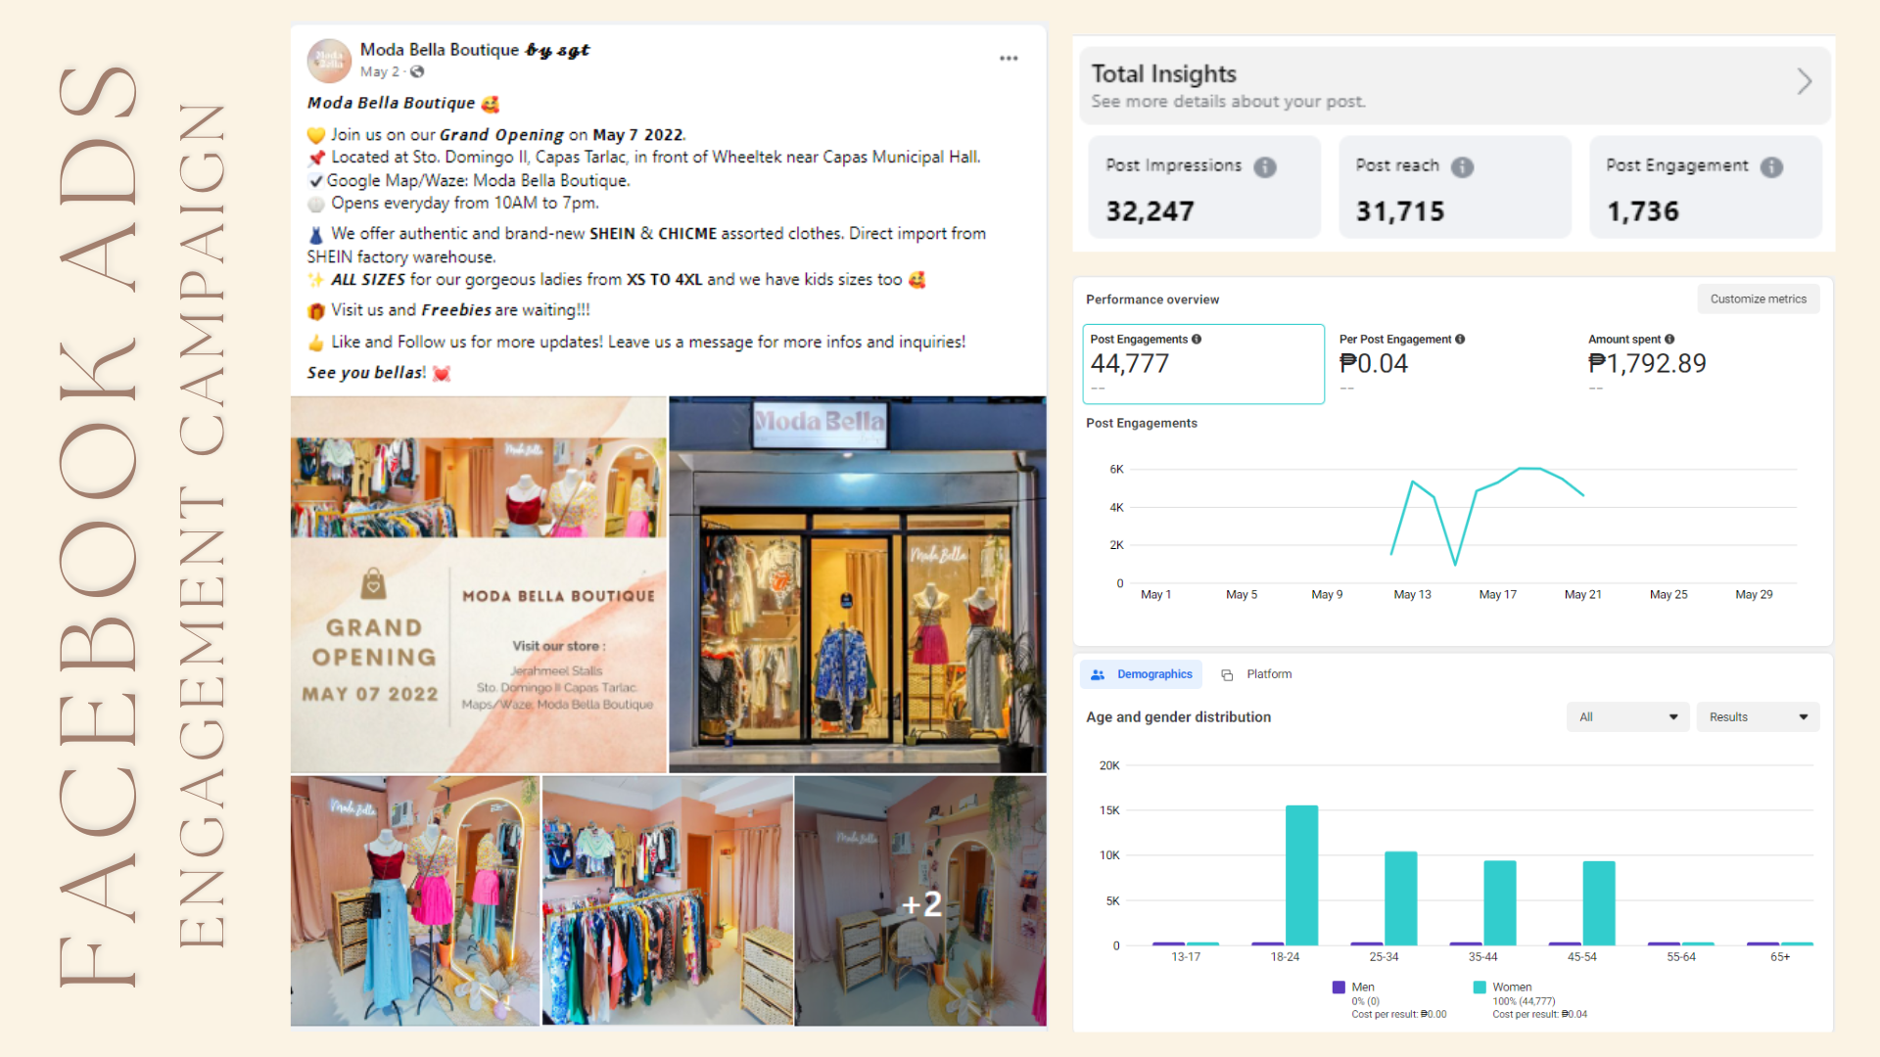Switch to the Demographics tab
This screenshot has height=1057, width=1880.
coord(1141,674)
